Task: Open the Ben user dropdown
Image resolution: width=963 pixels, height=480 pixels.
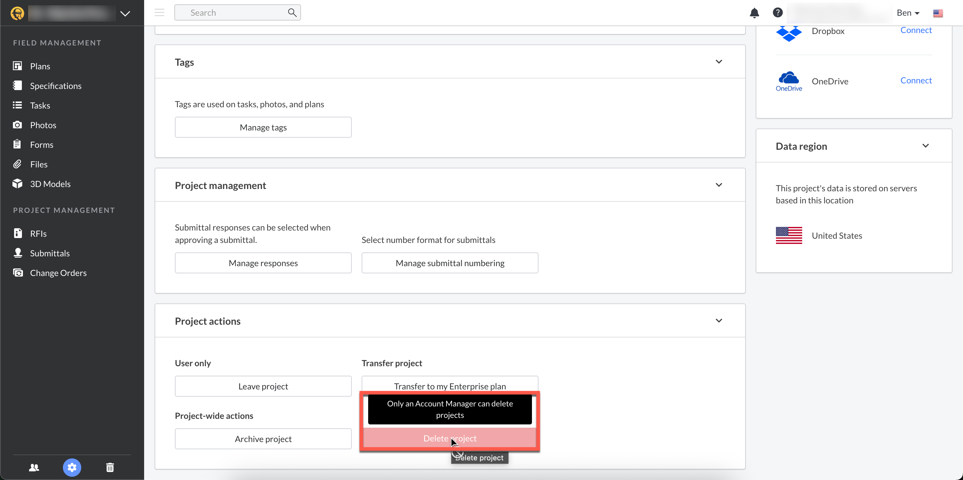Action: pyautogui.click(x=908, y=13)
